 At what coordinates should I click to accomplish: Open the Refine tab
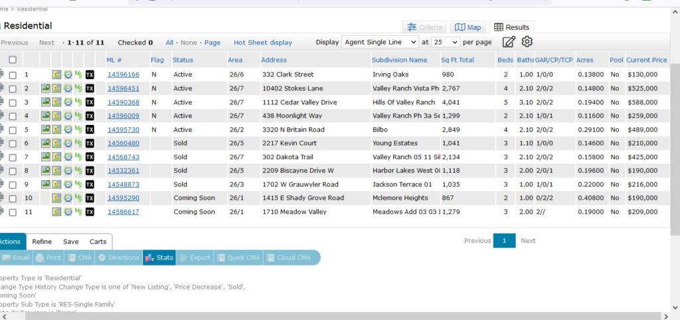(x=42, y=242)
